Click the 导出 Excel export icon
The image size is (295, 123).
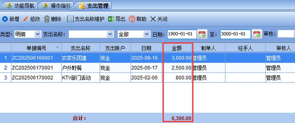tap(111, 19)
